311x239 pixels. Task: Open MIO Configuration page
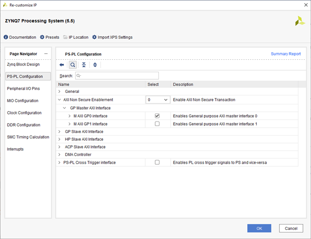tap(23, 101)
